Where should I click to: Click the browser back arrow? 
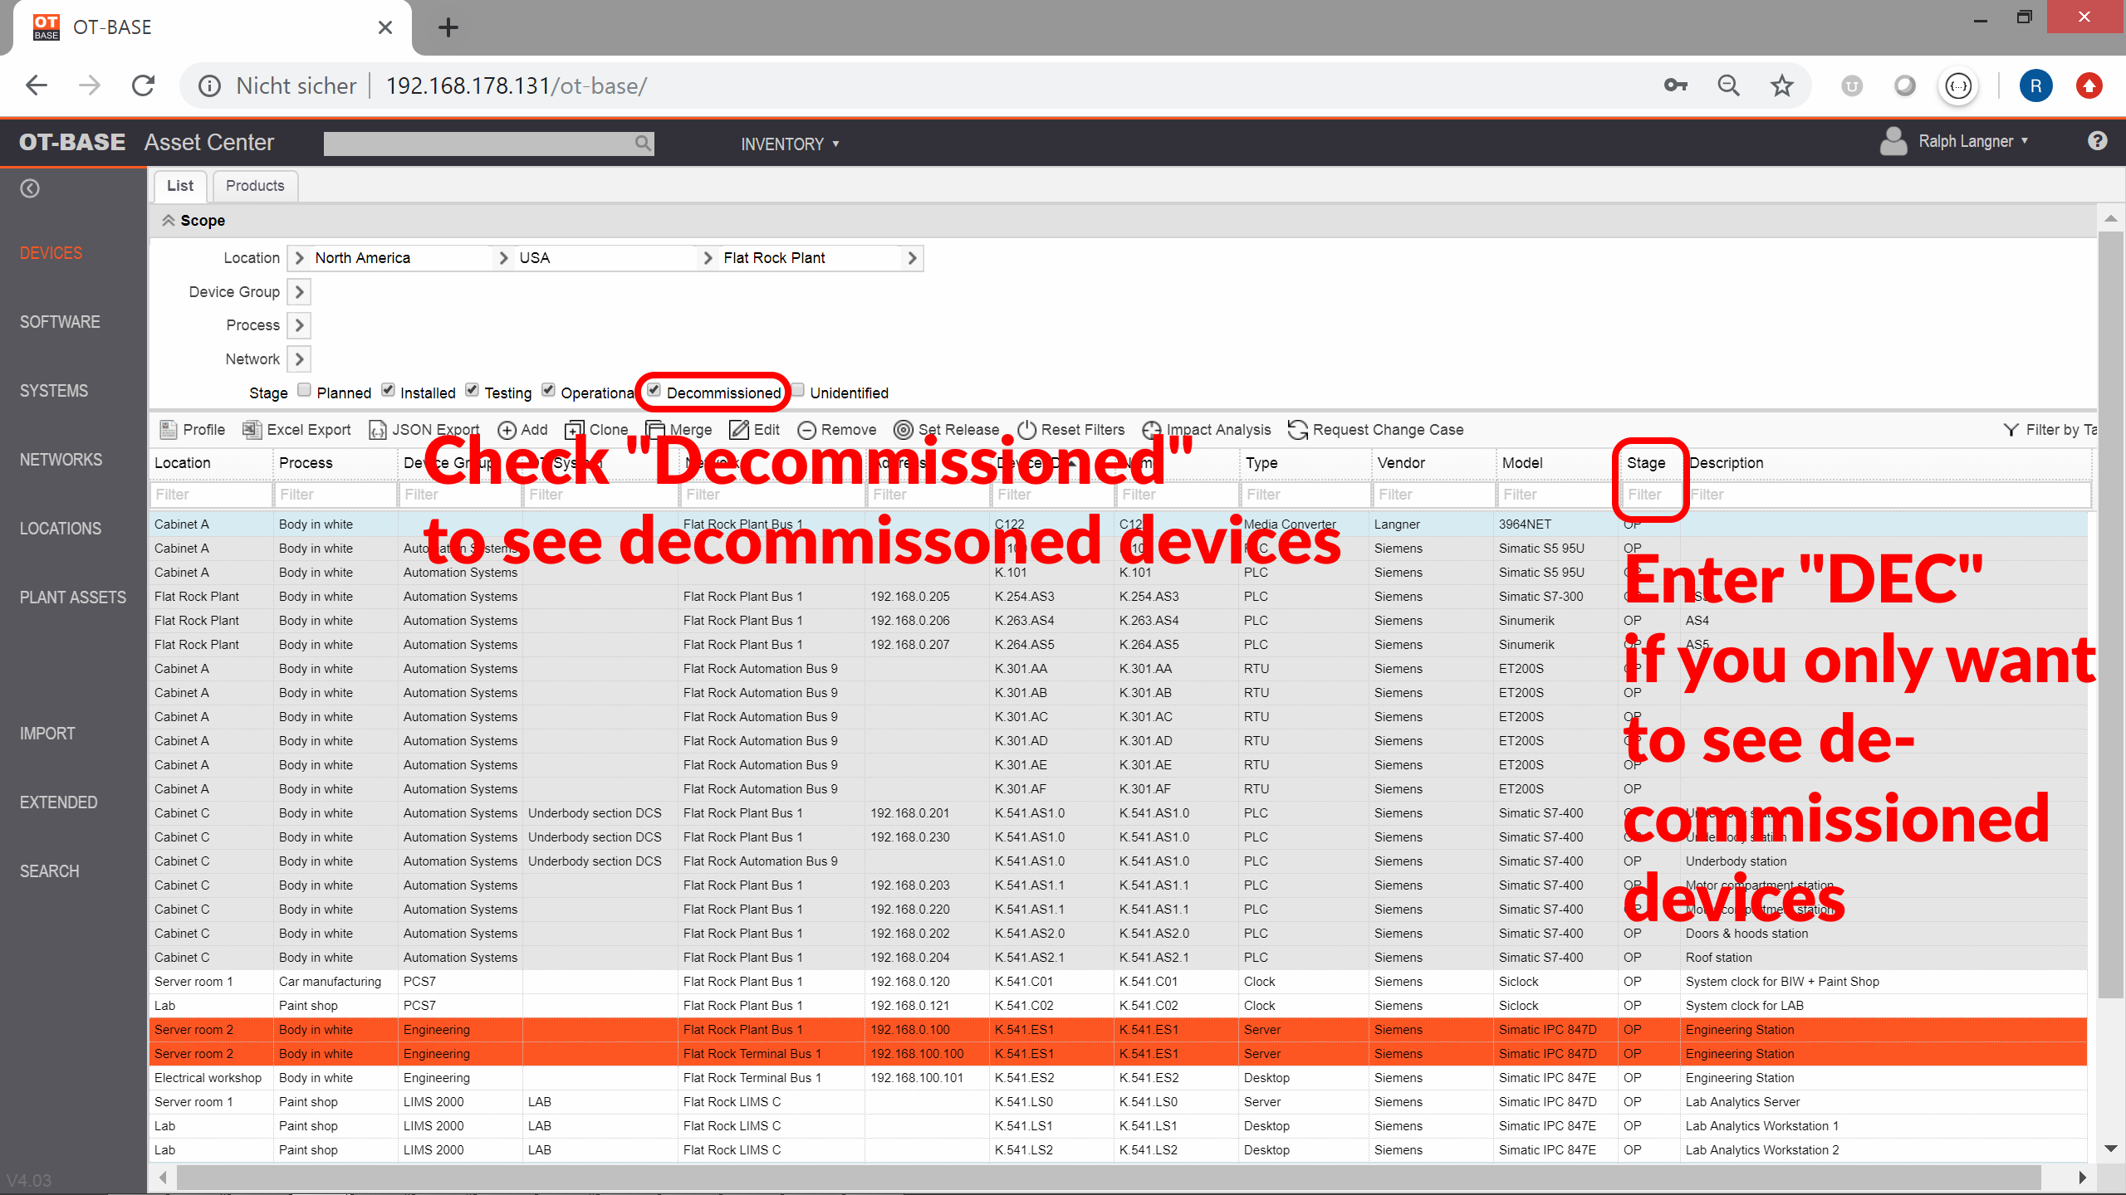click(x=37, y=85)
